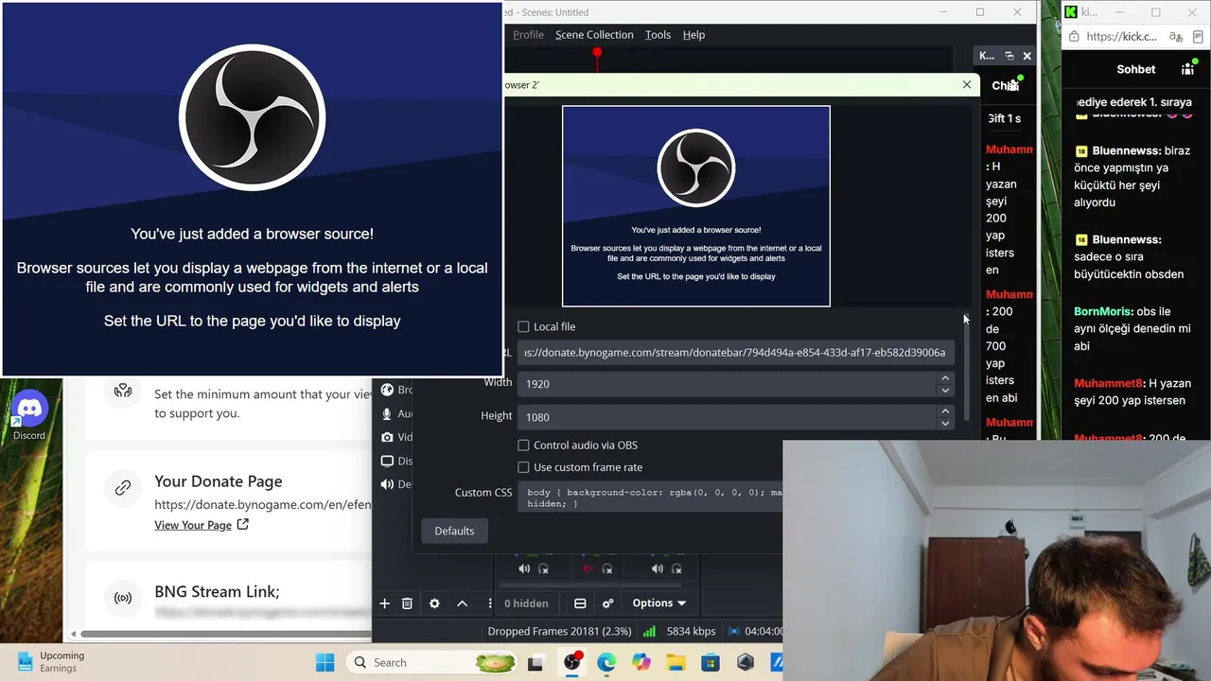Click the Dropped Frames status text
The image size is (1211, 681).
pos(559,631)
